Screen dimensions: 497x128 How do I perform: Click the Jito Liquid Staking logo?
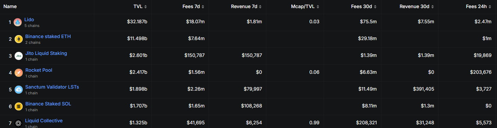pyautogui.click(x=19, y=56)
